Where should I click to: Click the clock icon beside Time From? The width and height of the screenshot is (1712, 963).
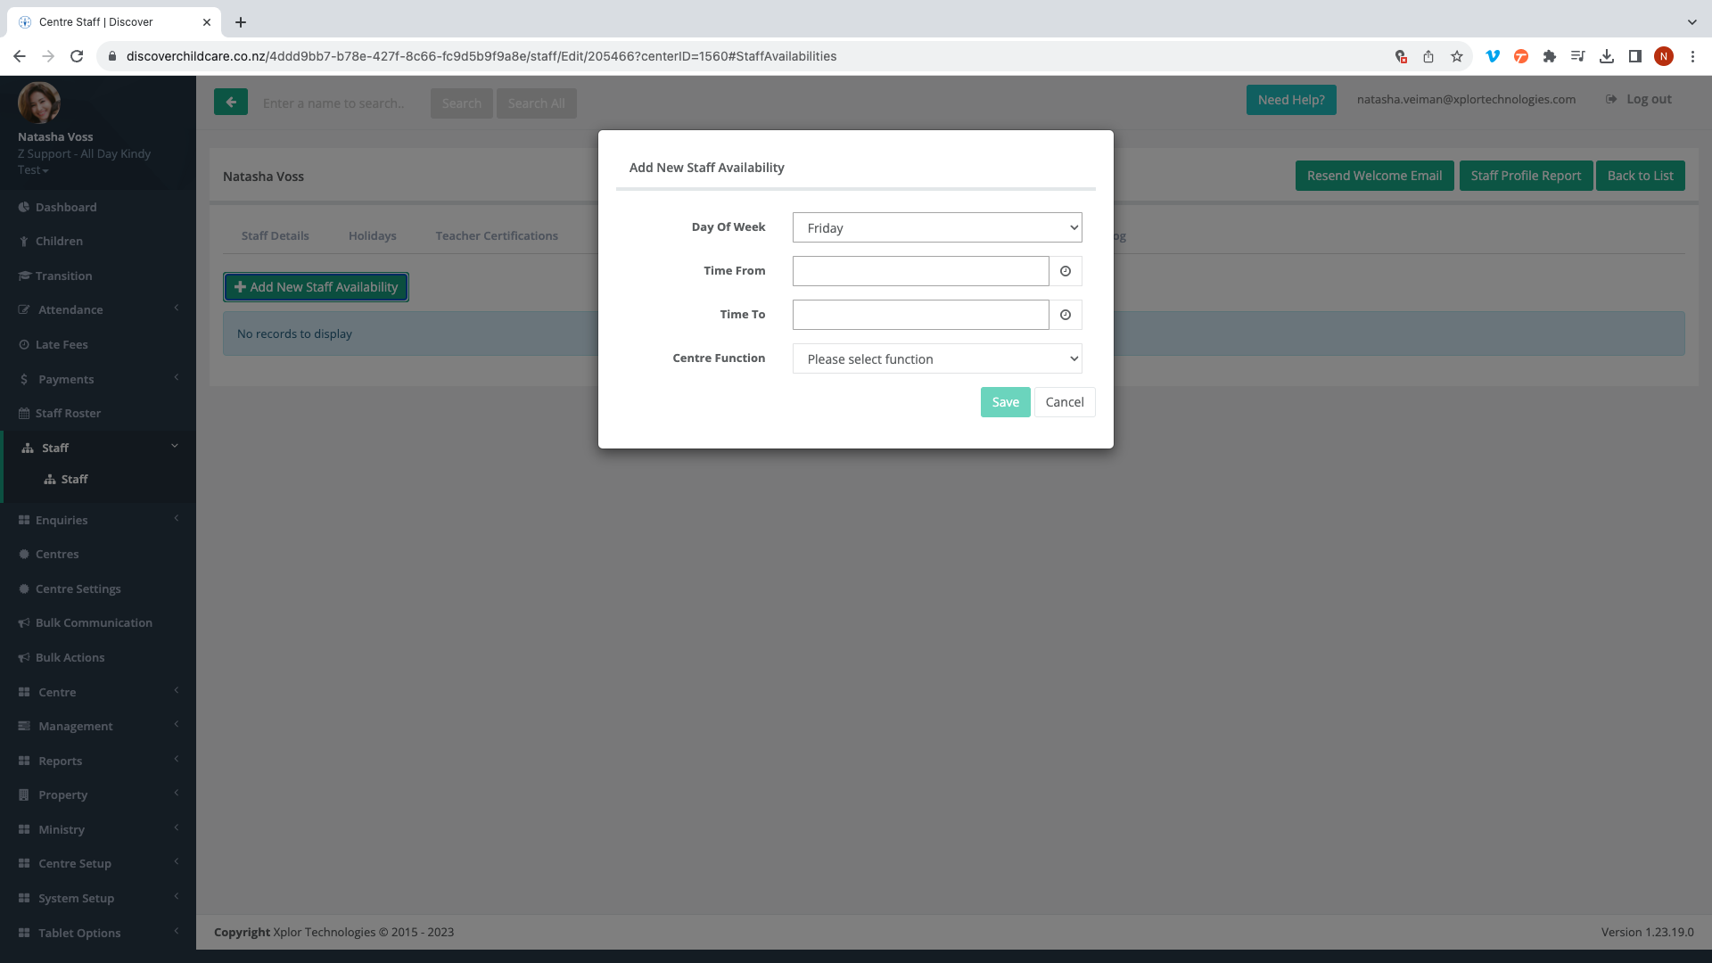click(x=1065, y=271)
